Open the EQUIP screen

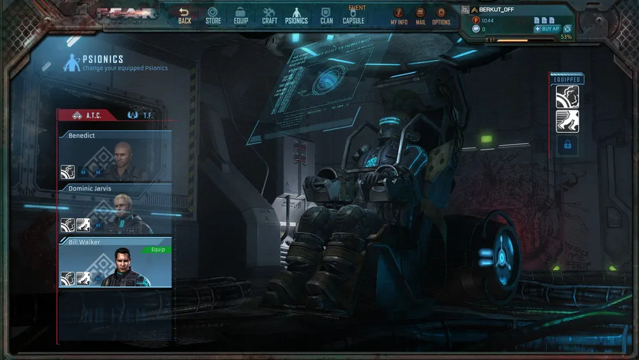pyautogui.click(x=240, y=17)
